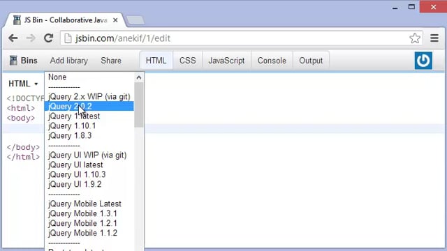Toggle the CSS panel tab

point(187,61)
